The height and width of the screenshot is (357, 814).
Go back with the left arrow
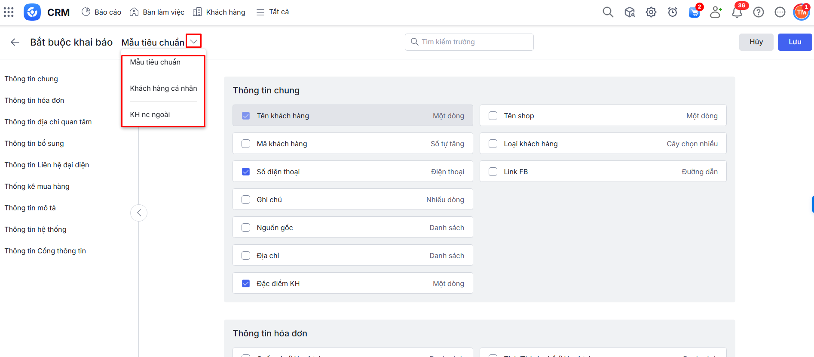[15, 42]
